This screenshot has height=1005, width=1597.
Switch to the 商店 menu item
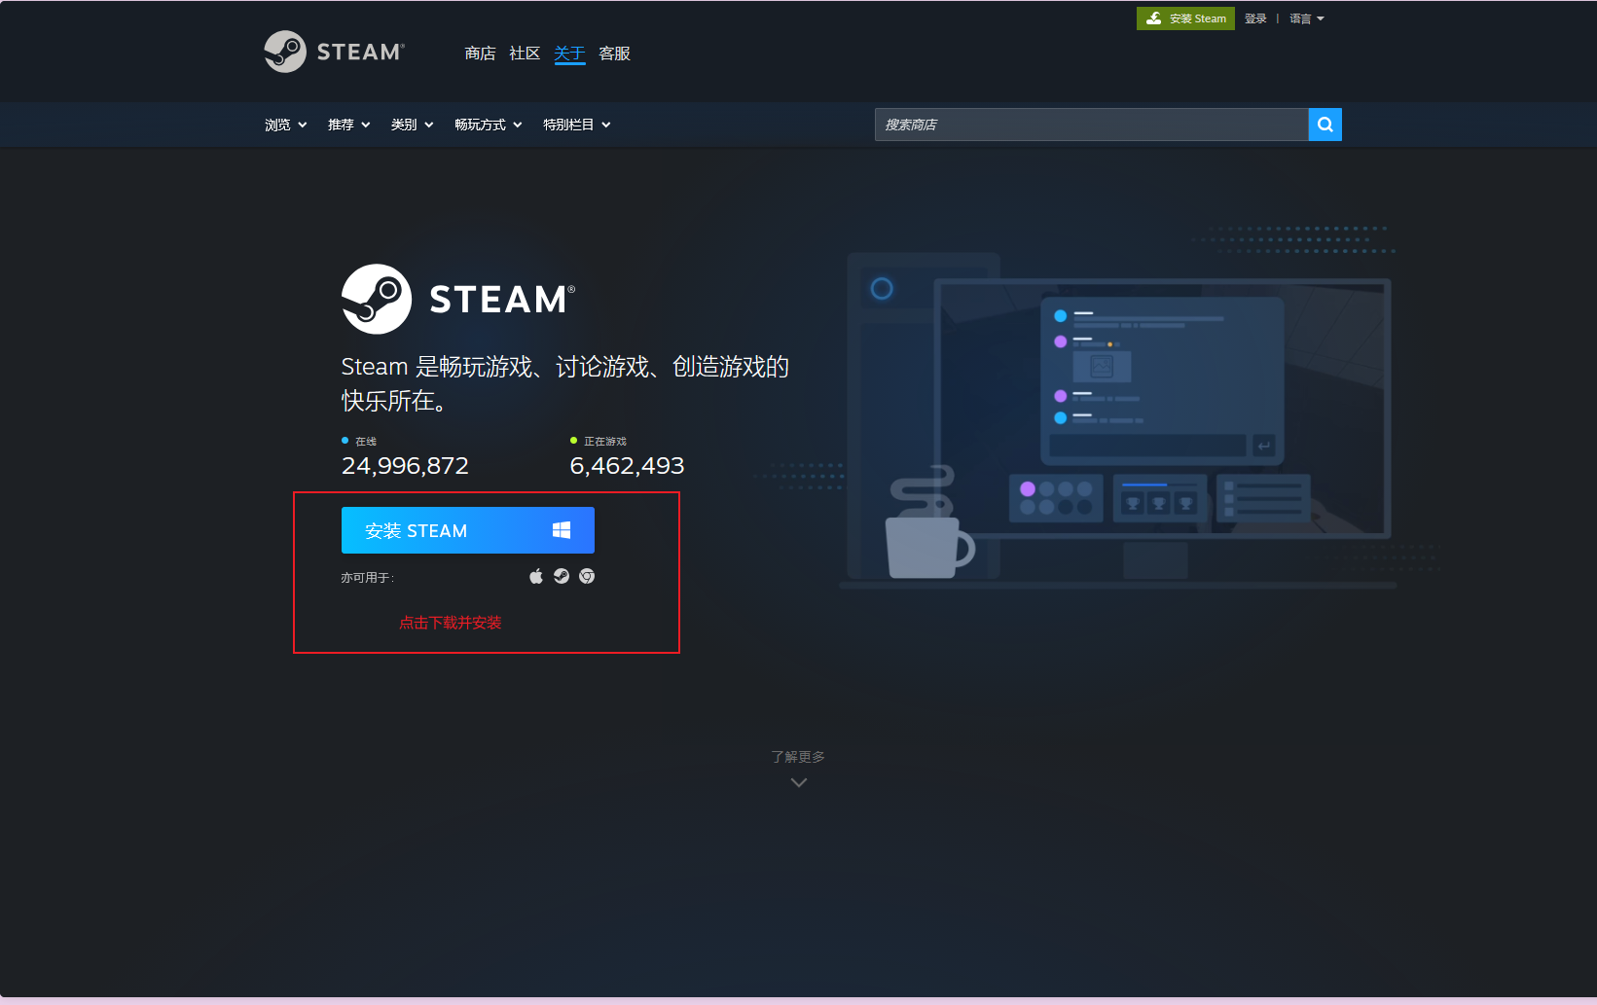click(481, 54)
